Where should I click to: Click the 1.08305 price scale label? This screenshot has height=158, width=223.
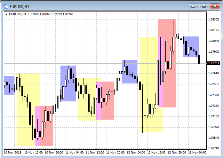click(213, 20)
